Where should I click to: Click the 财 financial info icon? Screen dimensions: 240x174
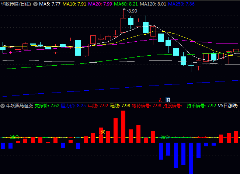click(168, 100)
